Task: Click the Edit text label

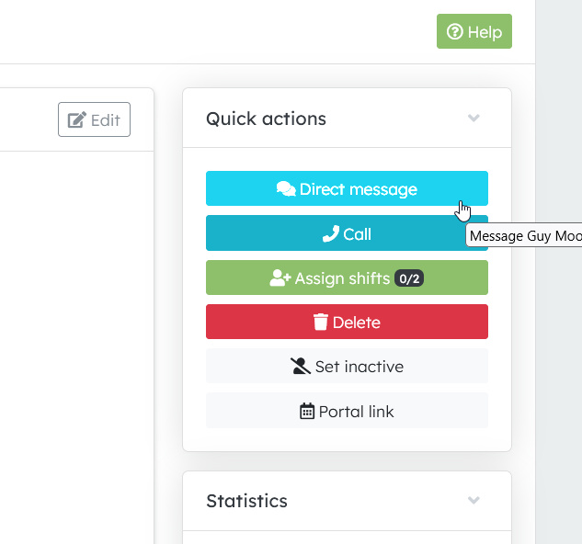Action: point(106,120)
